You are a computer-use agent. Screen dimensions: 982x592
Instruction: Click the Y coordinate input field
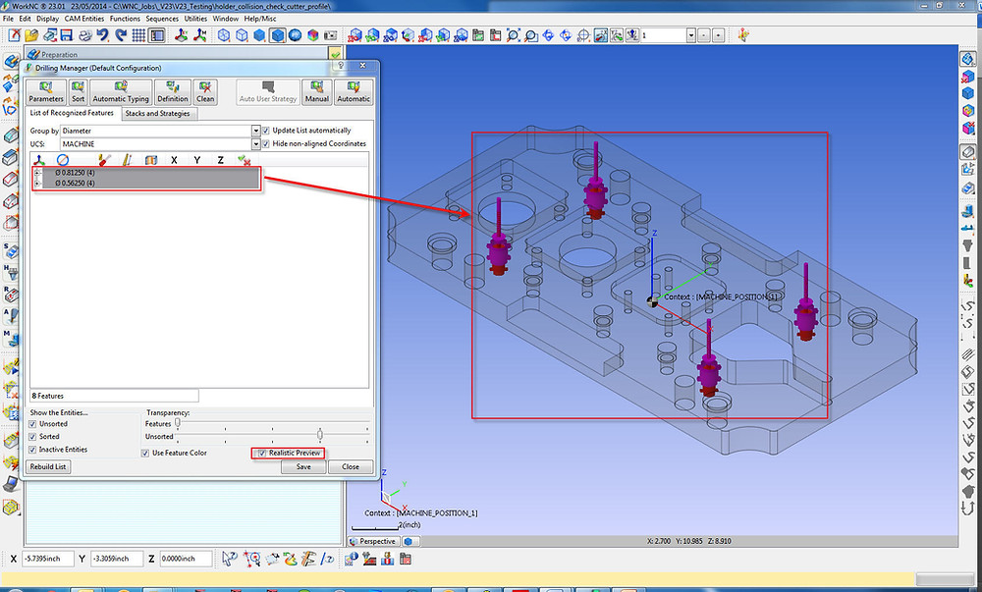(x=117, y=559)
